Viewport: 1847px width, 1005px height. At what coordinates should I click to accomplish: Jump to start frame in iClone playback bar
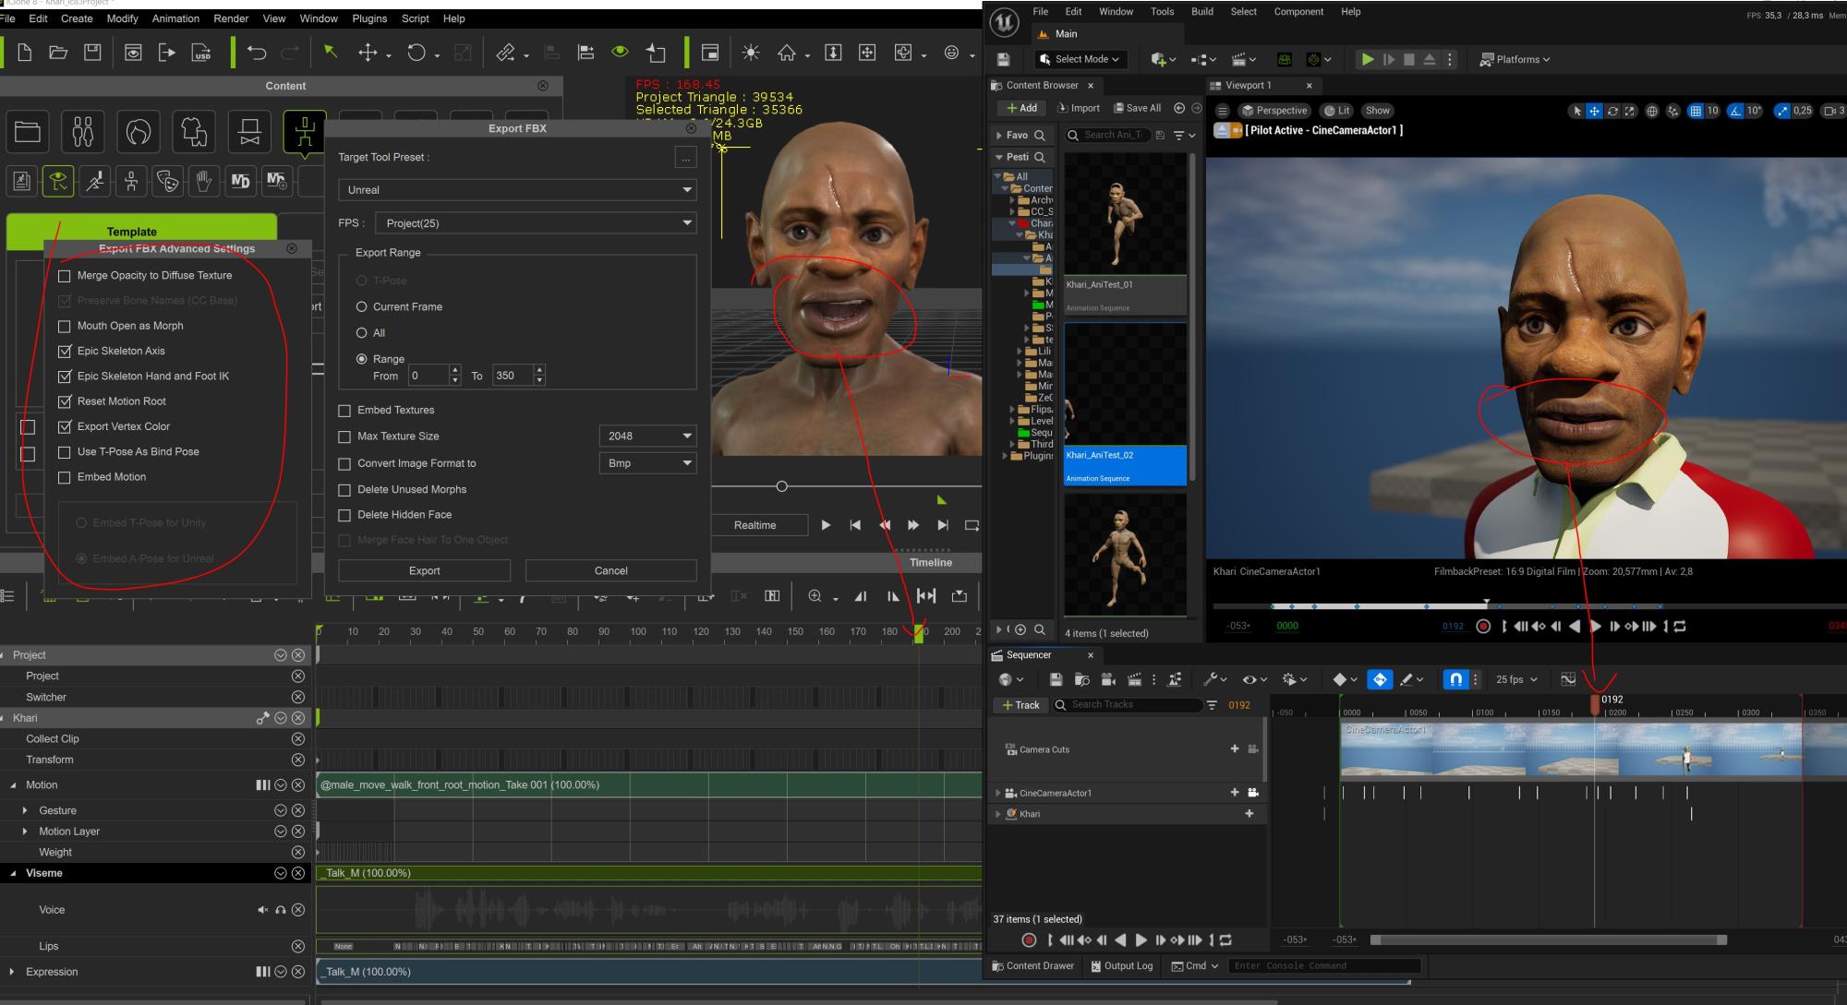855,525
